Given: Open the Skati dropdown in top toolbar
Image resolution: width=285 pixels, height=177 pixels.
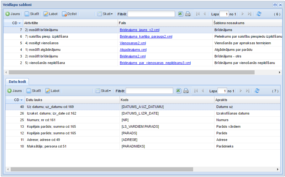Looking at the screenshot, I should click(104, 14).
